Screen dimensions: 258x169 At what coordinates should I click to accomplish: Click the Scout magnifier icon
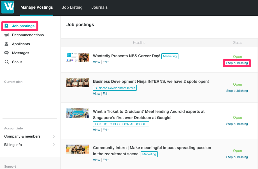coord(6,62)
